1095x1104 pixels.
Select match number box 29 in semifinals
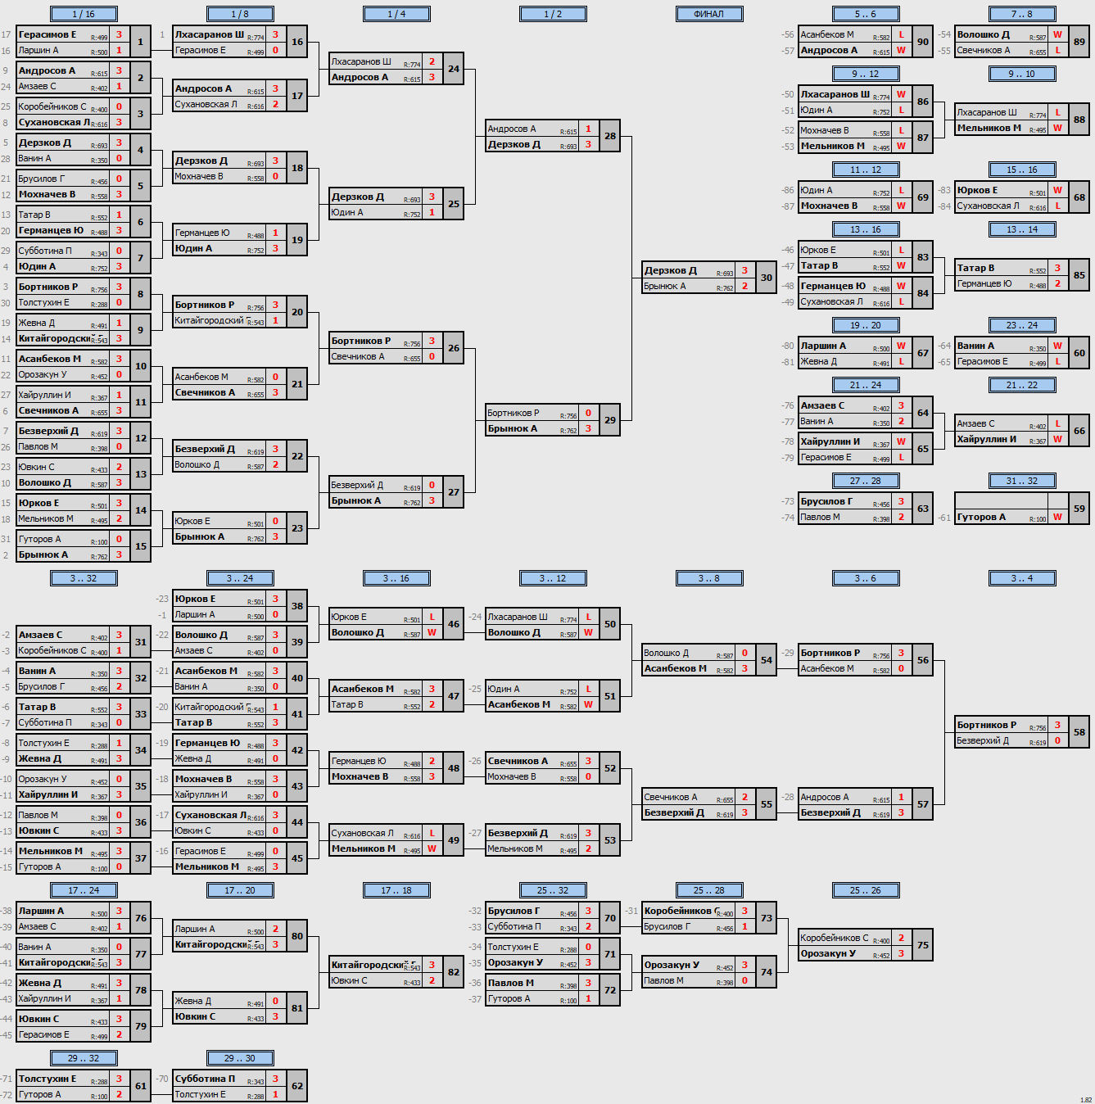[x=610, y=420]
